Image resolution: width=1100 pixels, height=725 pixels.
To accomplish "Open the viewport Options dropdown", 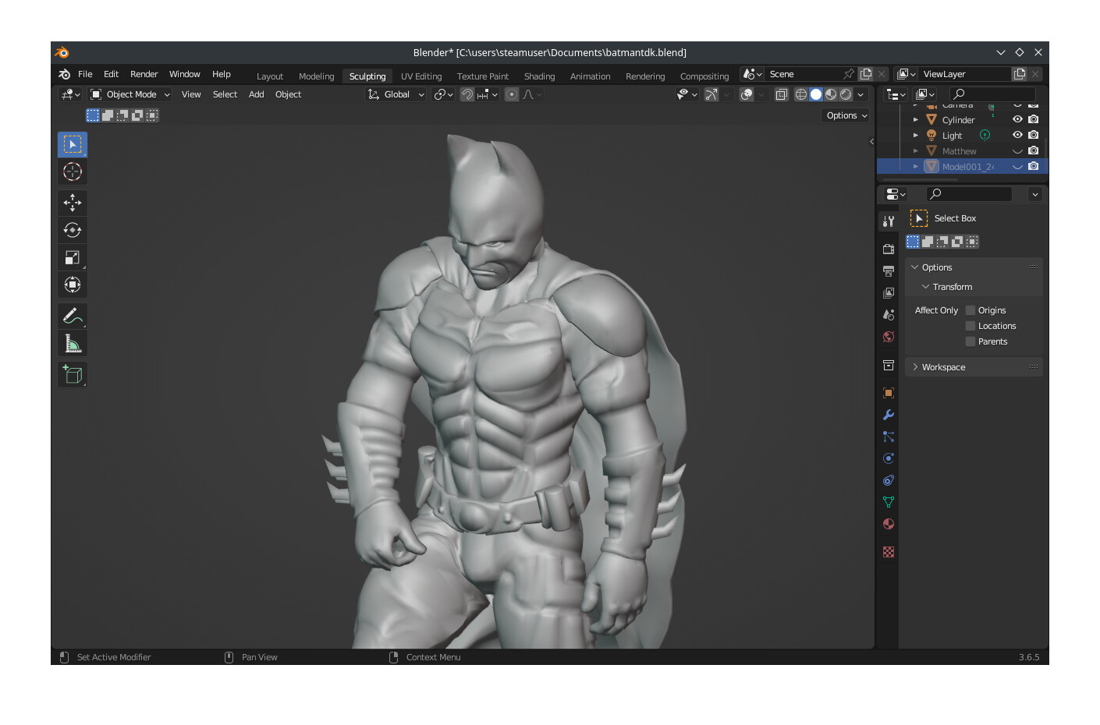I will tap(846, 115).
